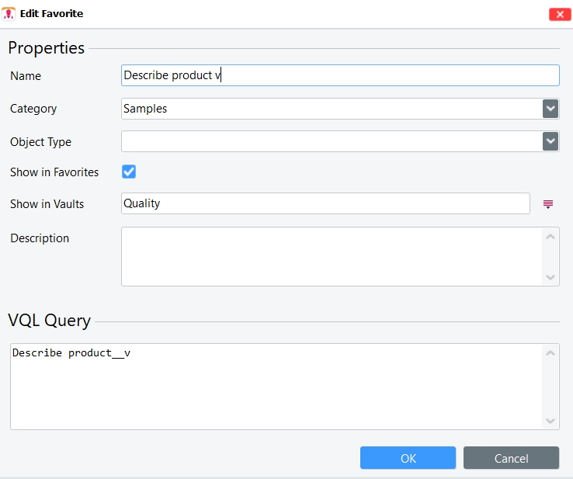Viewport: 573px width, 479px height.
Task: Click the vault selector icon beside Quality
Action: [548, 204]
